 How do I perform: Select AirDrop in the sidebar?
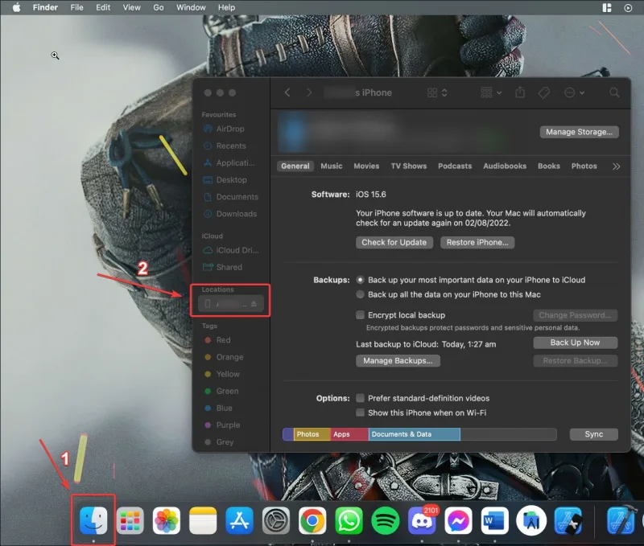(230, 129)
